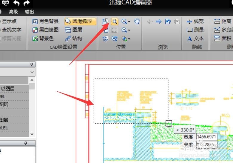233x163 pixels.
Task: Click the 330.0° angle tooltip field
Action: point(185,129)
